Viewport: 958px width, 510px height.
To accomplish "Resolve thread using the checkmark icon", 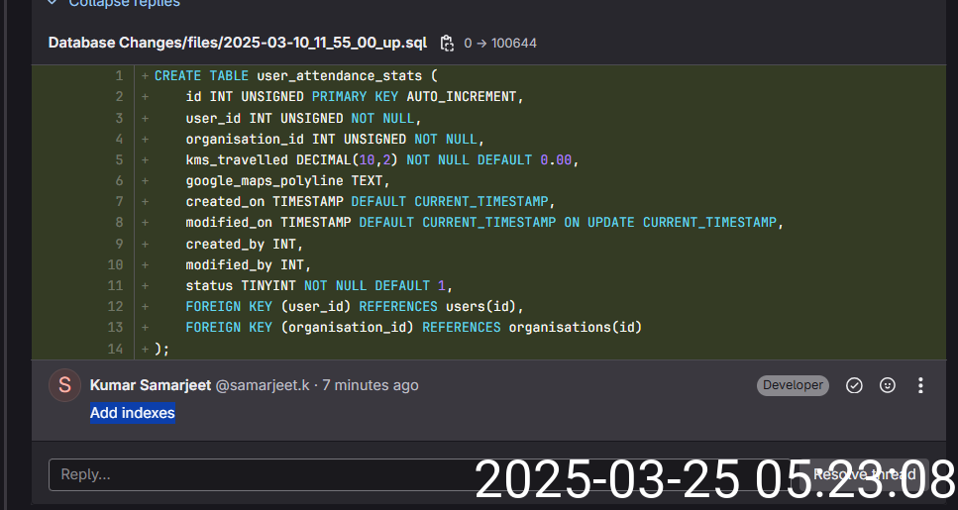I will coord(854,385).
